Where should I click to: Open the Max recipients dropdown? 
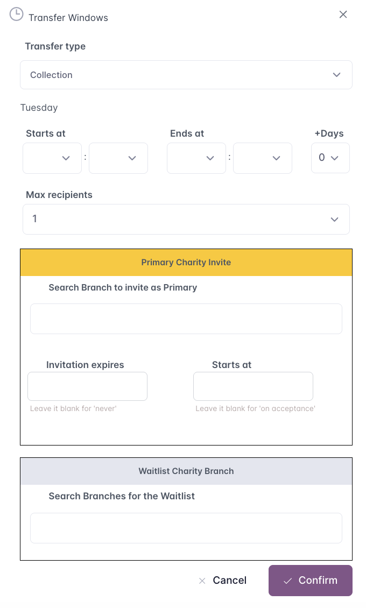coord(186,219)
